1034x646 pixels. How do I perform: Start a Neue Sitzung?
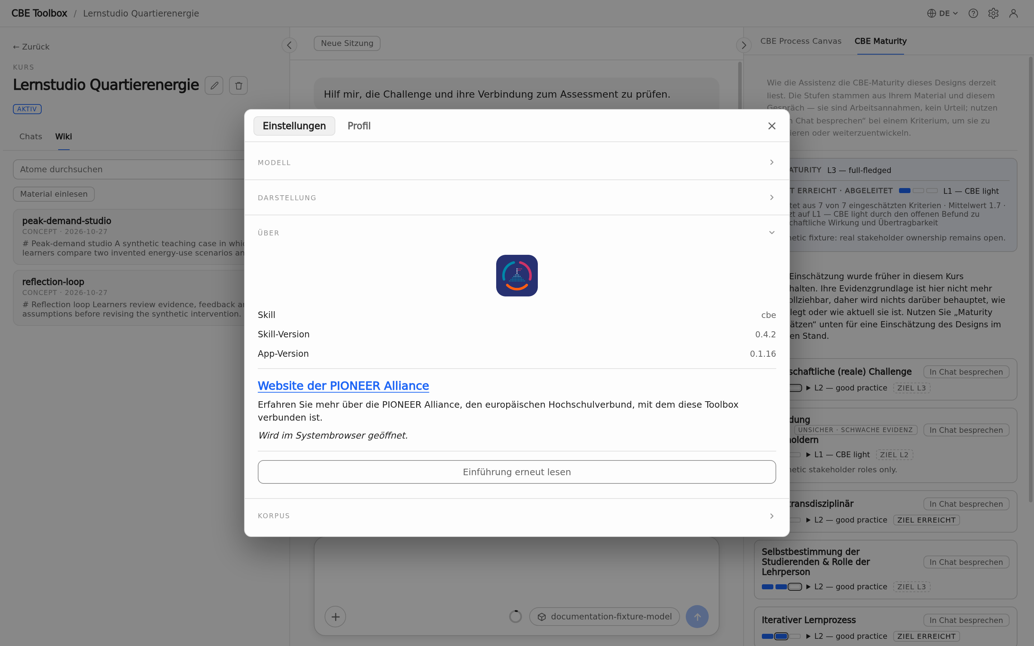(347, 43)
